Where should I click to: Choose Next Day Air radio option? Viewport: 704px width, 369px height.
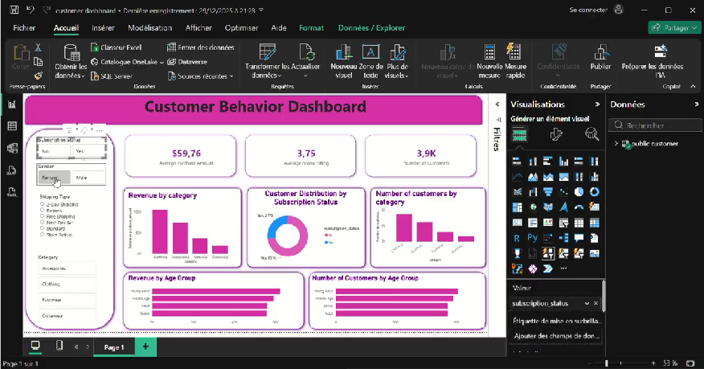click(x=43, y=222)
